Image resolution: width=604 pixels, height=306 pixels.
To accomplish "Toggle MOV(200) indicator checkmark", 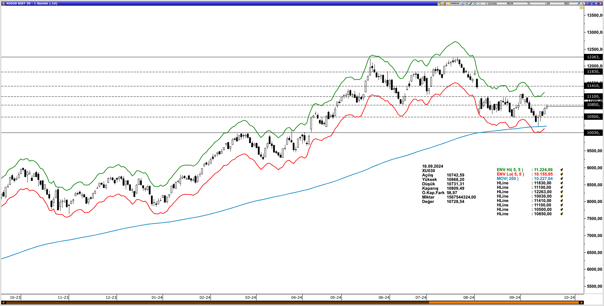I will coord(562,179).
